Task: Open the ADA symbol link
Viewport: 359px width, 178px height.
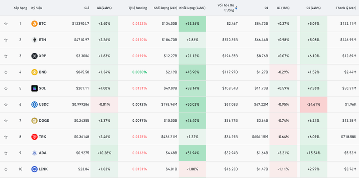Action: pos(43,153)
